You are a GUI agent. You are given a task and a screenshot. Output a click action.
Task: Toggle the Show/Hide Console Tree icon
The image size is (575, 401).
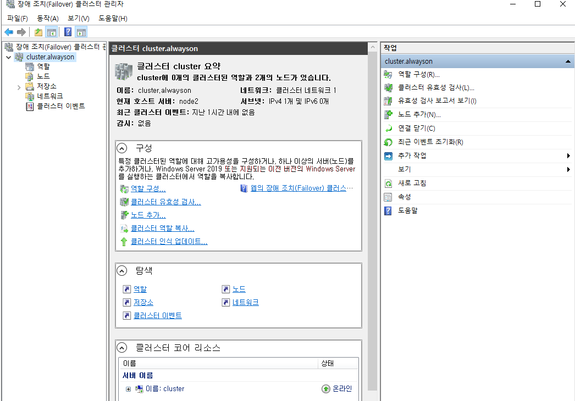(52, 32)
